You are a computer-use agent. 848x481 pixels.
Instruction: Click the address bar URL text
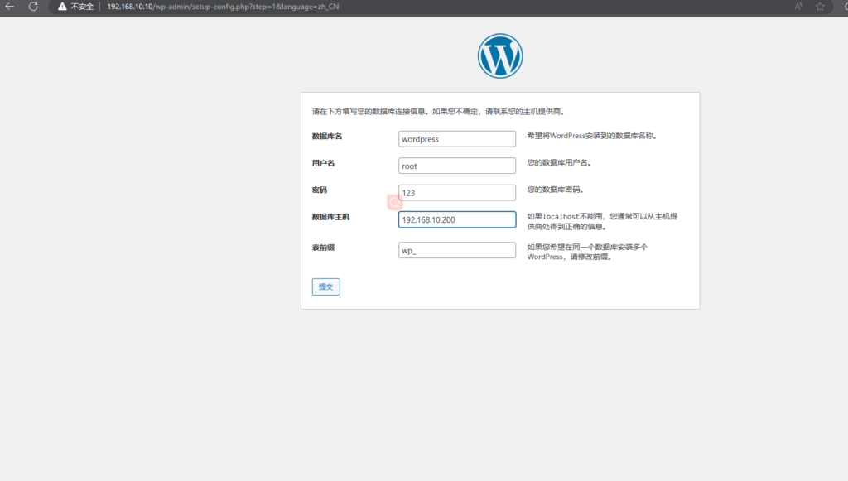(x=223, y=7)
